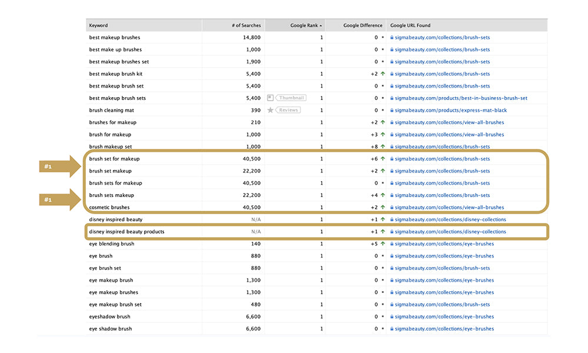This screenshot has width=588, height=353.
Task: Click the green up arrow next to +8
Action: (x=382, y=147)
